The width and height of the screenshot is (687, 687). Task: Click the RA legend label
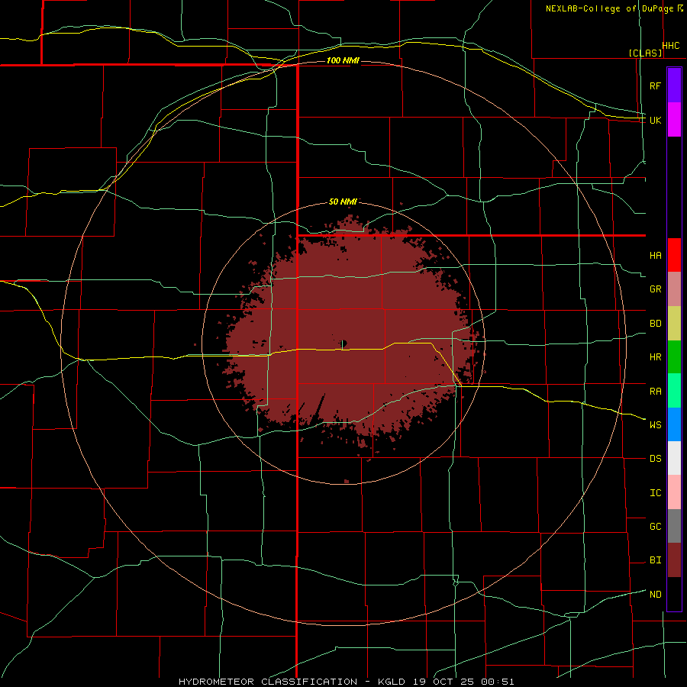coord(655,391)
